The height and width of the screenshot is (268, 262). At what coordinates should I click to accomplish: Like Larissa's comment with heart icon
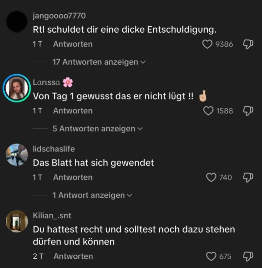(208, 111)
